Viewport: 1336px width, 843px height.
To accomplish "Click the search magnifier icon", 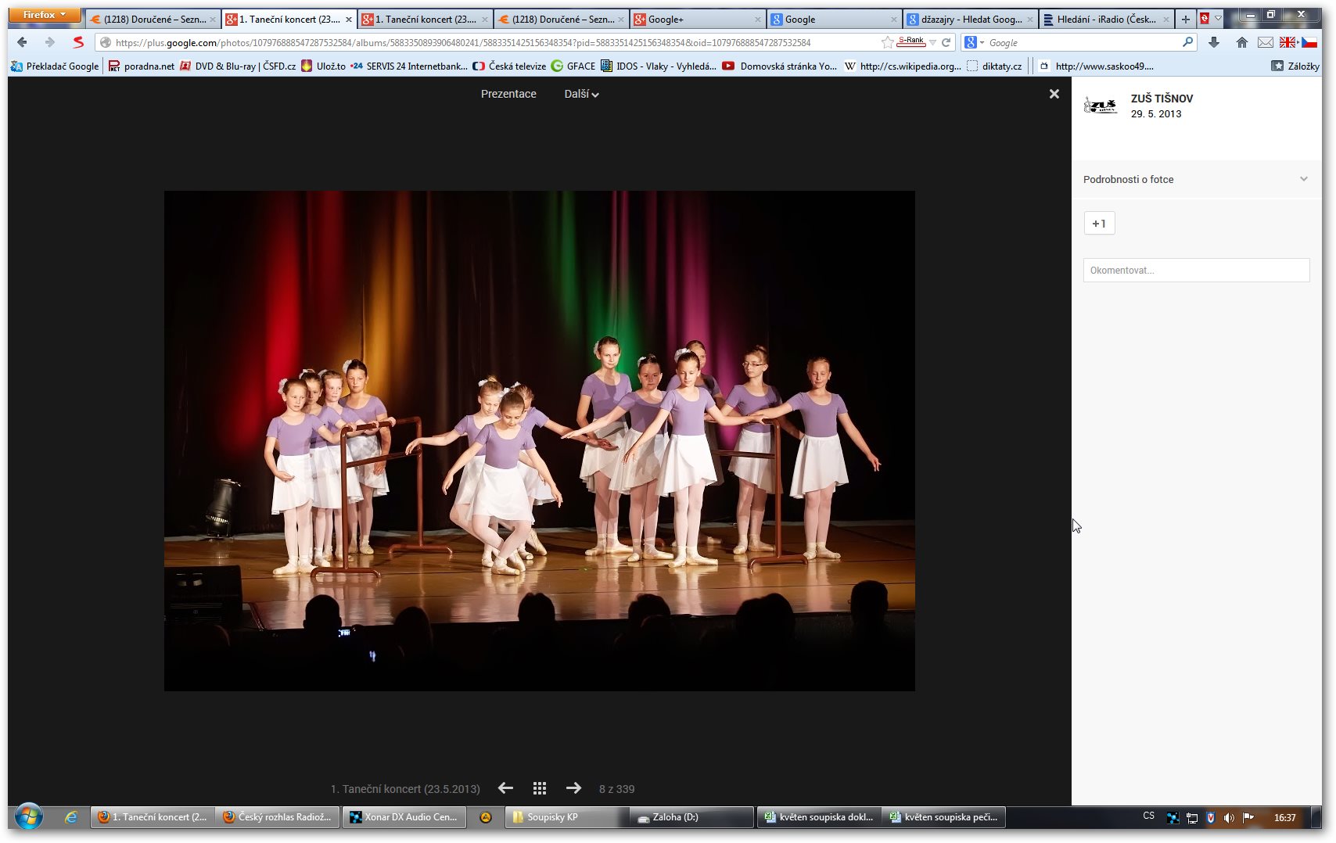I will pos(1188,42).
